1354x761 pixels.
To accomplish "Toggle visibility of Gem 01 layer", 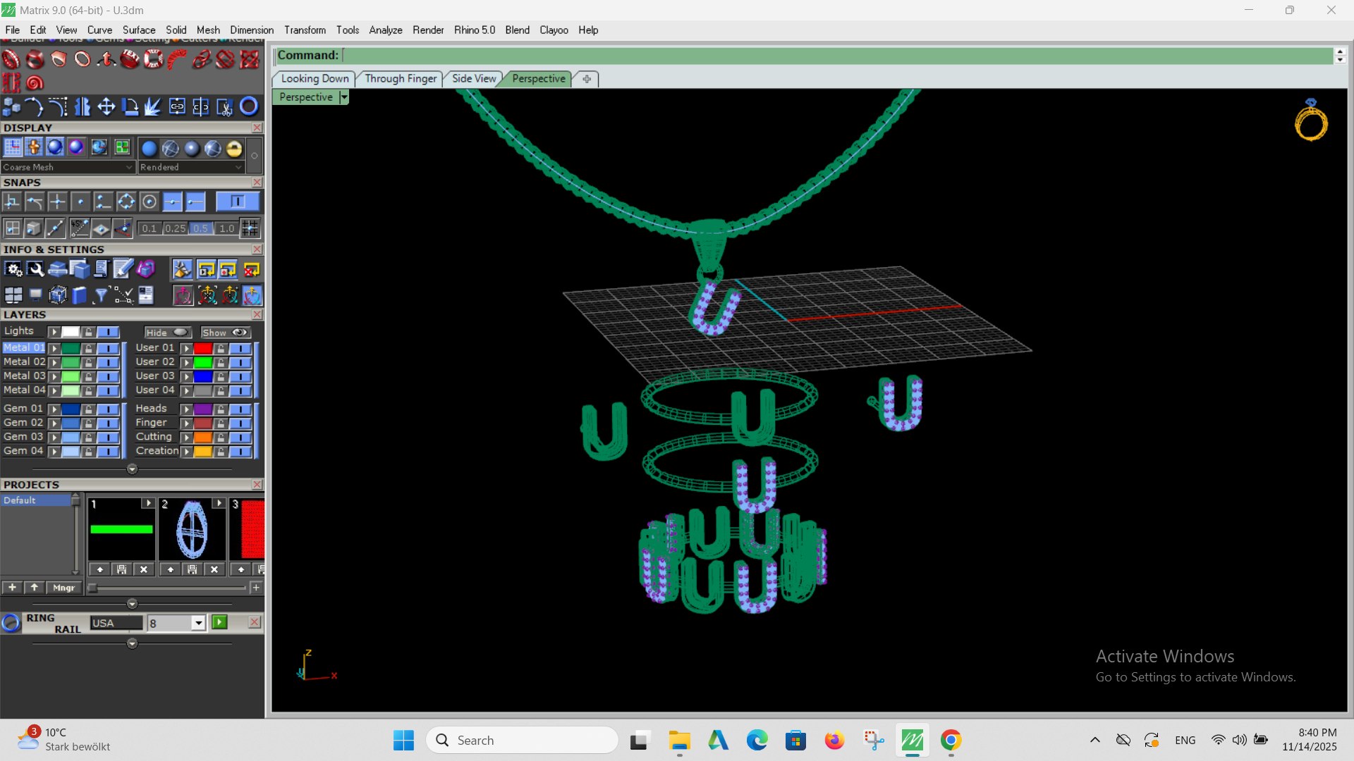I will 108,409.
